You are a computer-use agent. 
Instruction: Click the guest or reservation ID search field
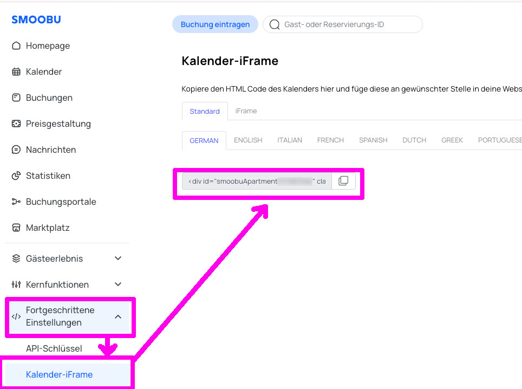(x=347, y=24)
